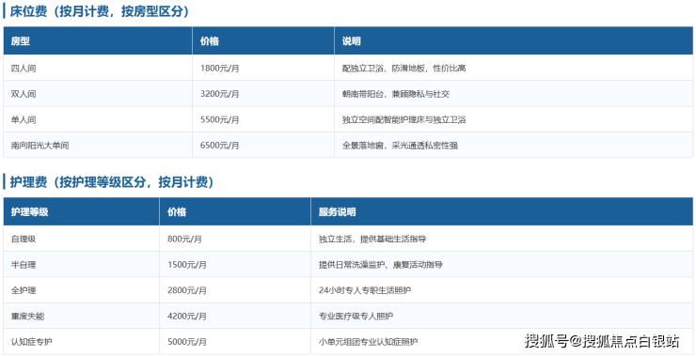Select the 双人间 room type cell
The image size is (696, 356).
(x=98, y=94)
